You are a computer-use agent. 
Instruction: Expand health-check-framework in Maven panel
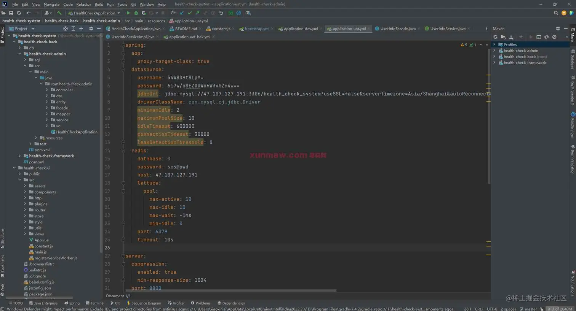coord(494,63)
